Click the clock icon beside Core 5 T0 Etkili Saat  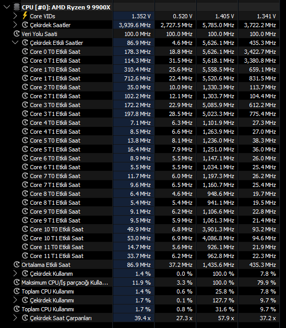click(x=25, y=140)
